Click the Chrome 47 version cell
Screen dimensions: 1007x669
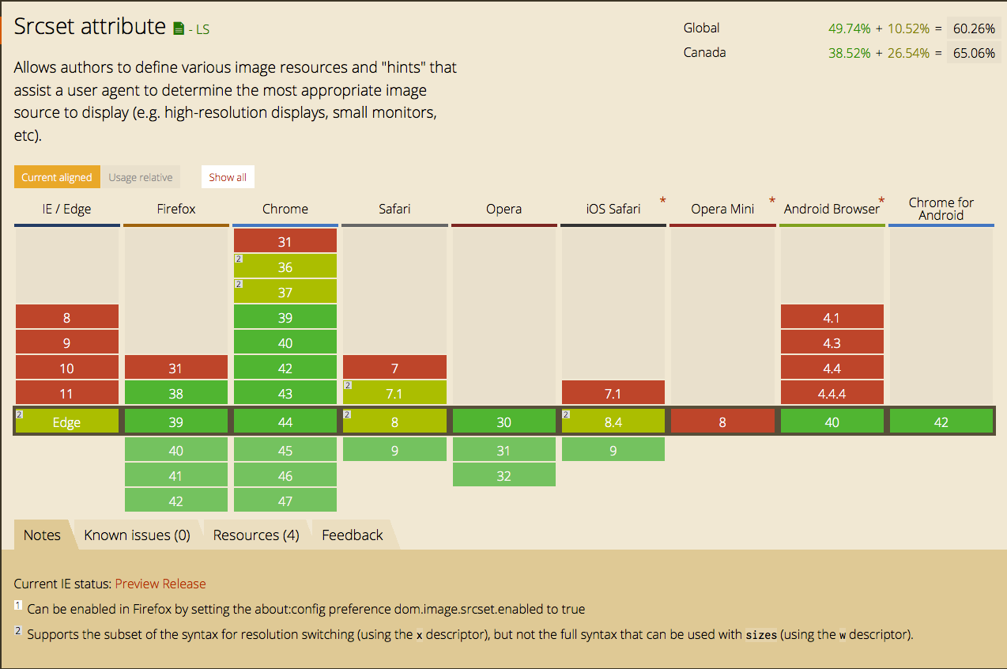285,501
